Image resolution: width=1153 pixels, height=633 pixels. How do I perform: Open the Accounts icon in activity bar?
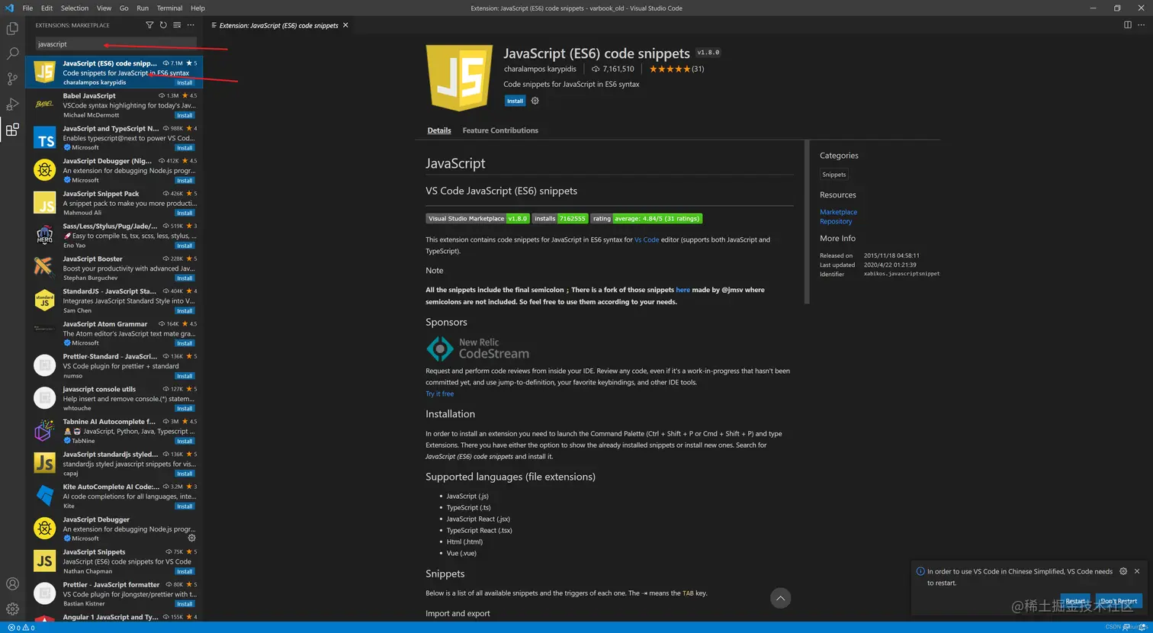(x=12, y=584)
